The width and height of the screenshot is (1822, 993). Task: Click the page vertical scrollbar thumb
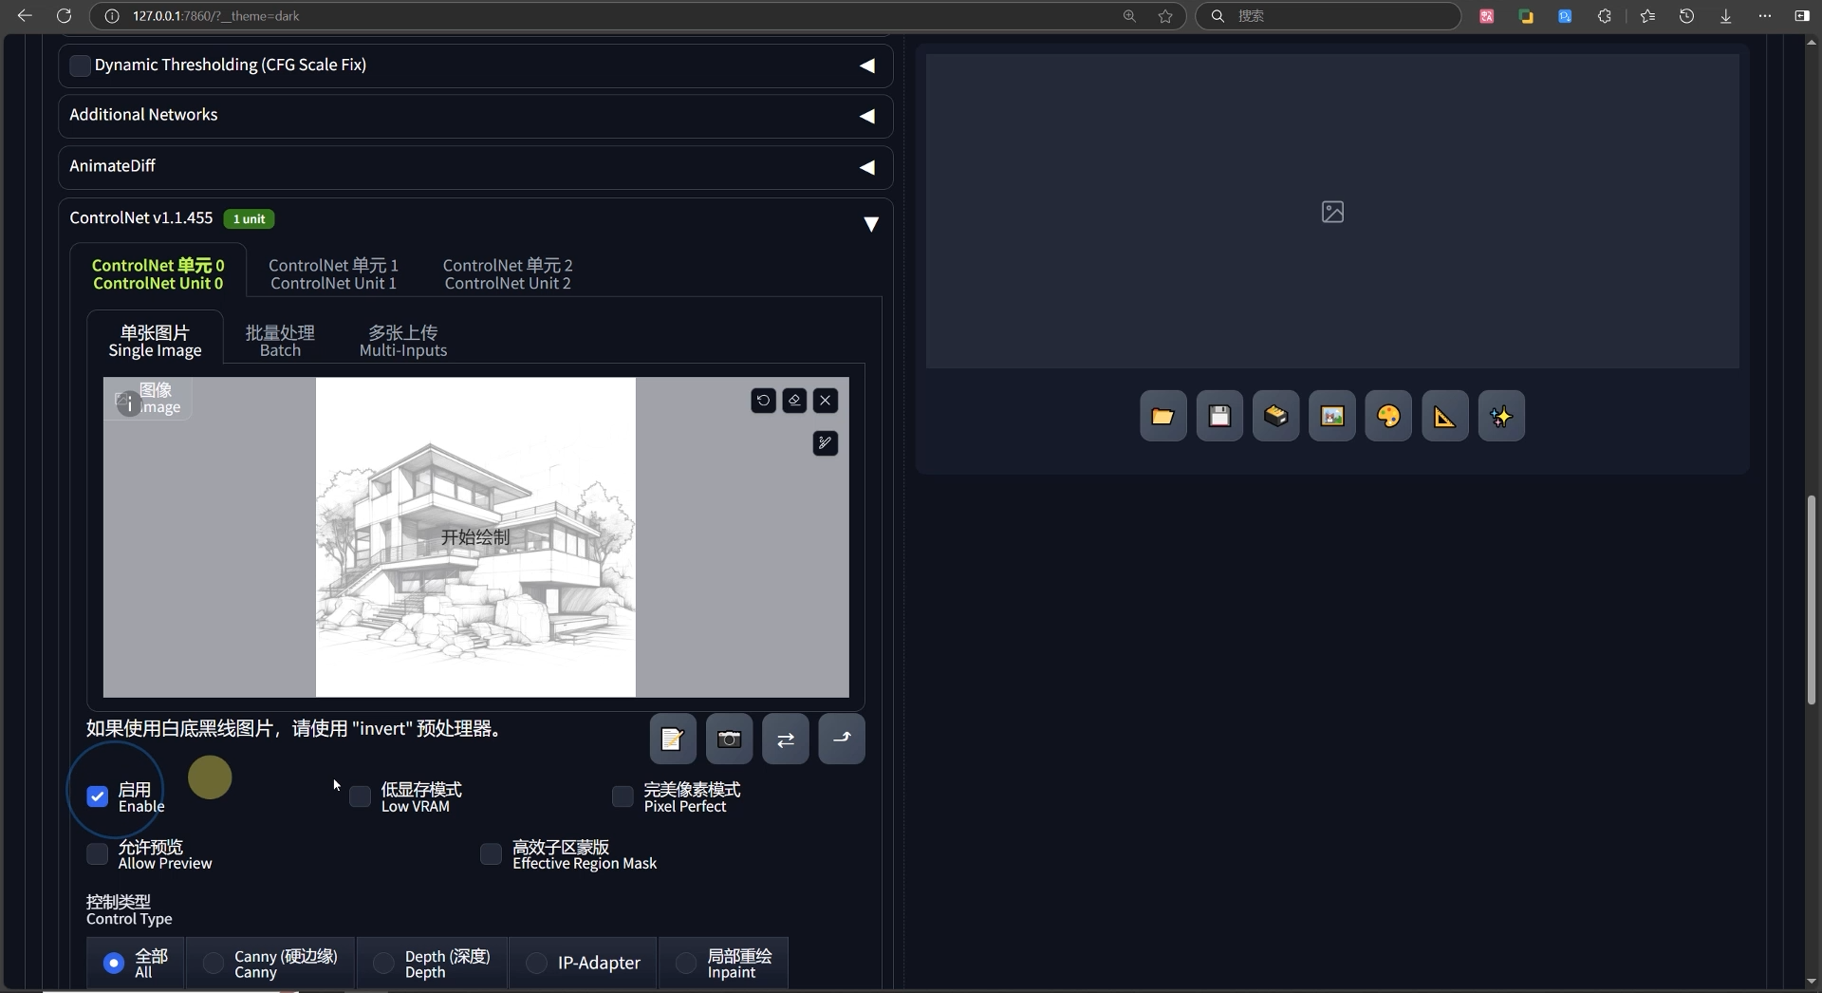[1811, 600]
